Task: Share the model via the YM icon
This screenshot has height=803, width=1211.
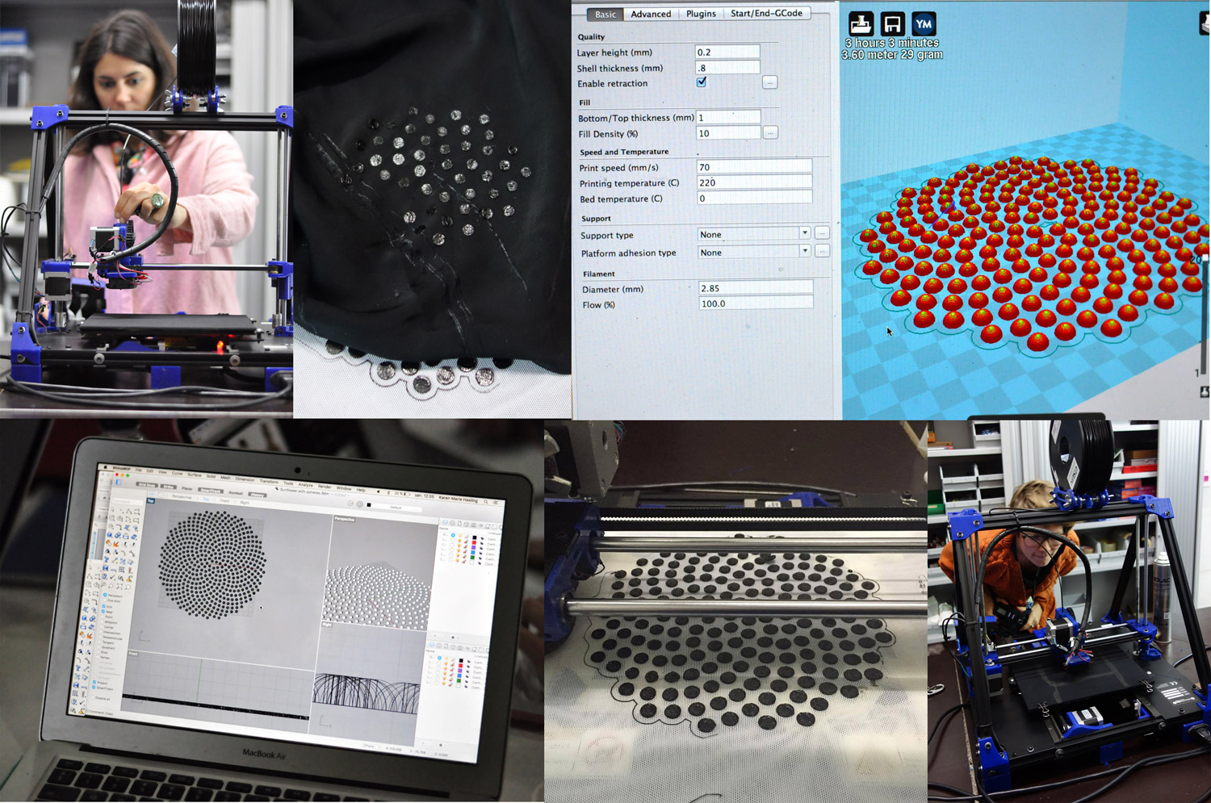Action: pyautogui.click(x=924, y=23)
